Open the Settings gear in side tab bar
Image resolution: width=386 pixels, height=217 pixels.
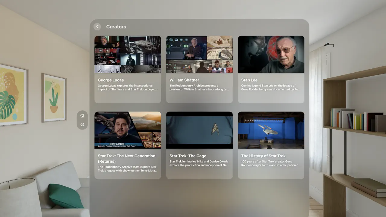coord(82,124)
